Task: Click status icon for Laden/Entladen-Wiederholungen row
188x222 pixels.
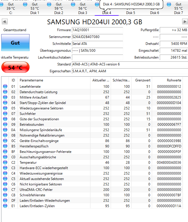Action: 5,200
